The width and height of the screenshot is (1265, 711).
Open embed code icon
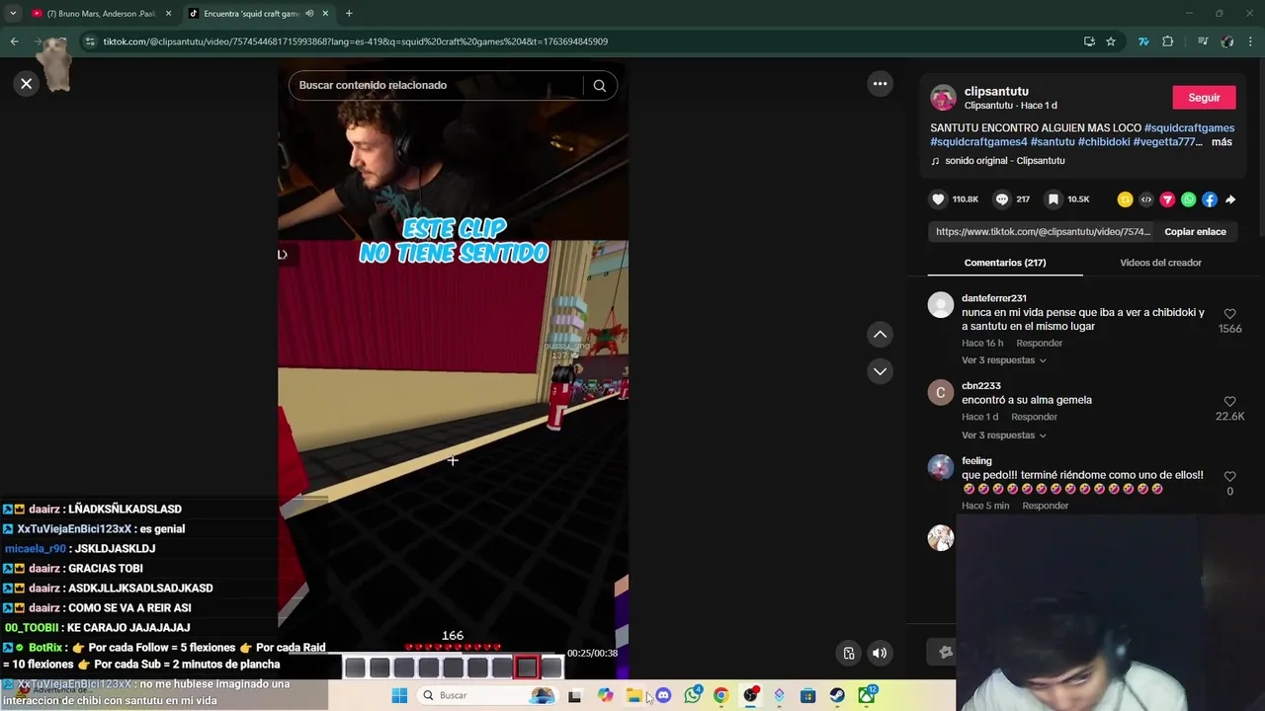(x=1146, y=199)
